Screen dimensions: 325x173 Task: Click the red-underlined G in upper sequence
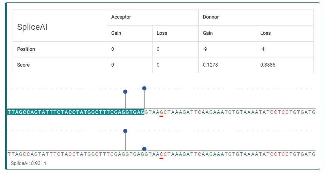pos(161,112)
